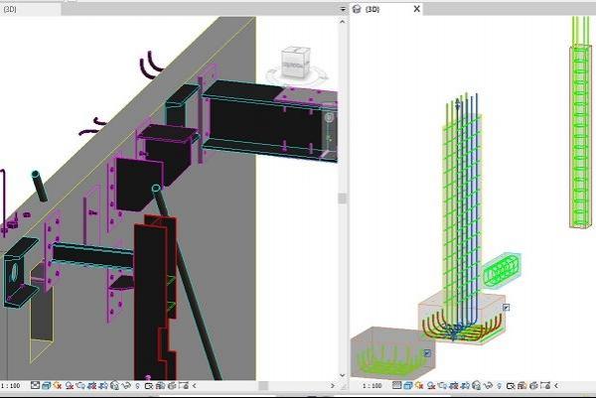Close the right {3D} view tab

point(416,9)
